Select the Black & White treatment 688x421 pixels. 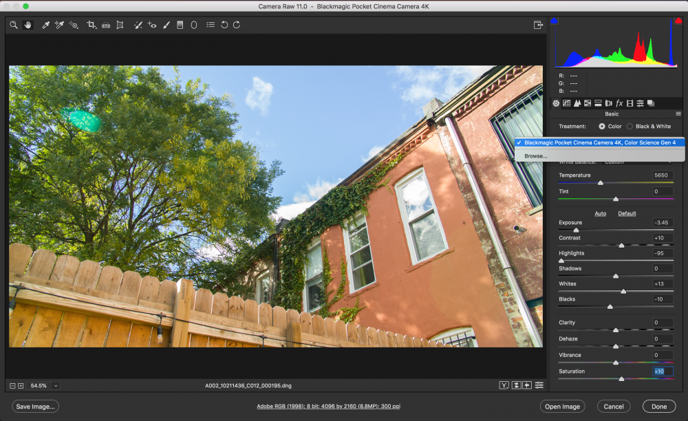pos(630,127)
